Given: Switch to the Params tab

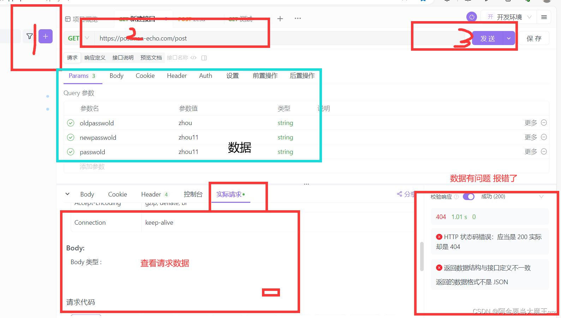Looking at the screenshot, I should (x=82, y=76).
